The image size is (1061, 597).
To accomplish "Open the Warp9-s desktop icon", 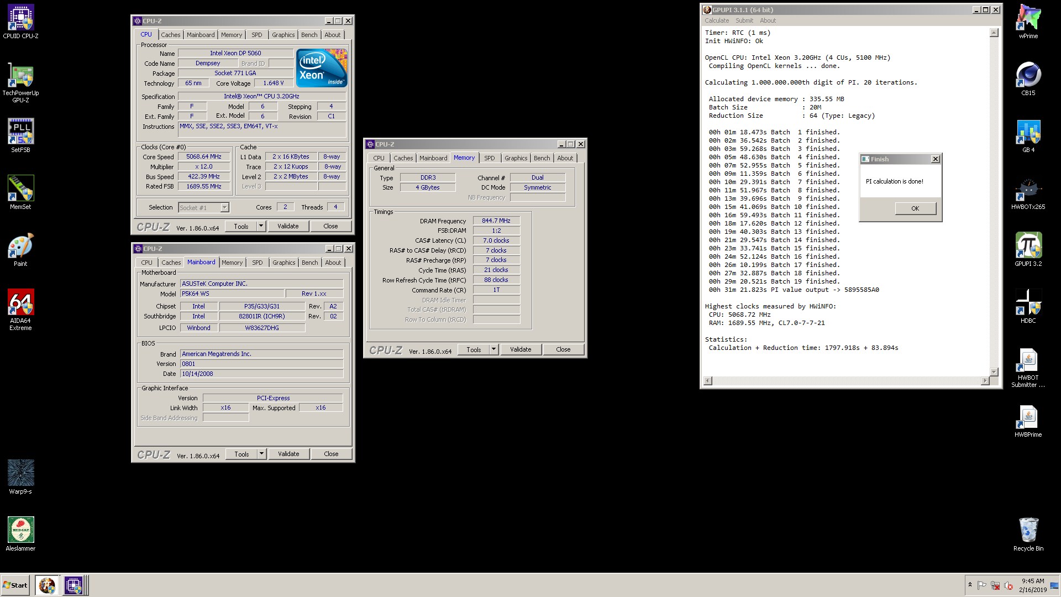I will [20, 478].
